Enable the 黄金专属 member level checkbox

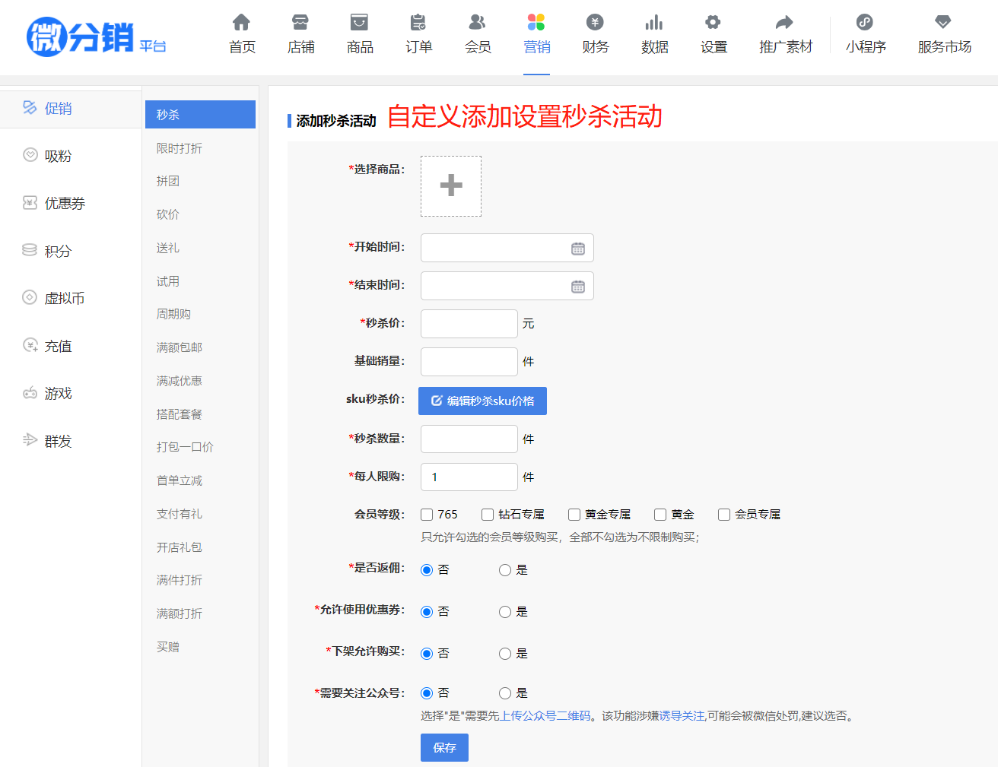point(574,515)
